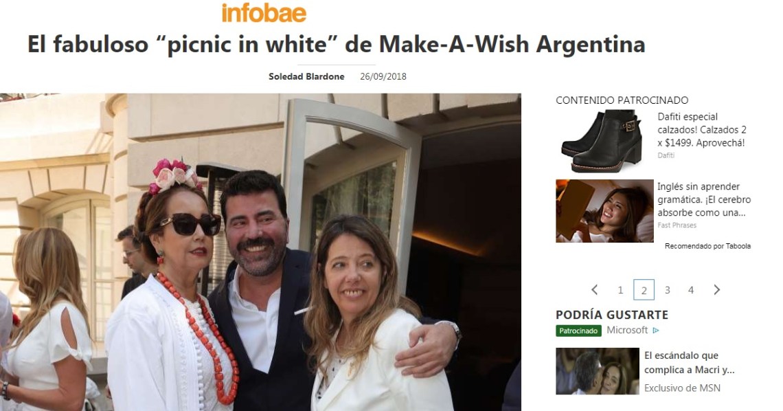The width and height of the screenshot is (783, 411).
Task: Select page 4 in pagination
Action: tap(690, 290)
